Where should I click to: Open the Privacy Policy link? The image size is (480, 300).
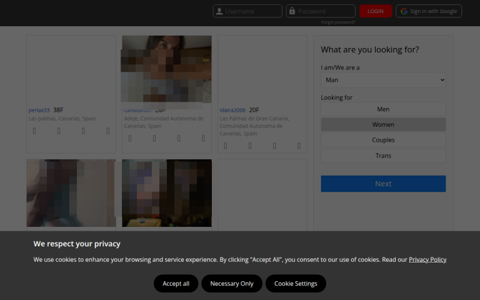pos(427,259)
